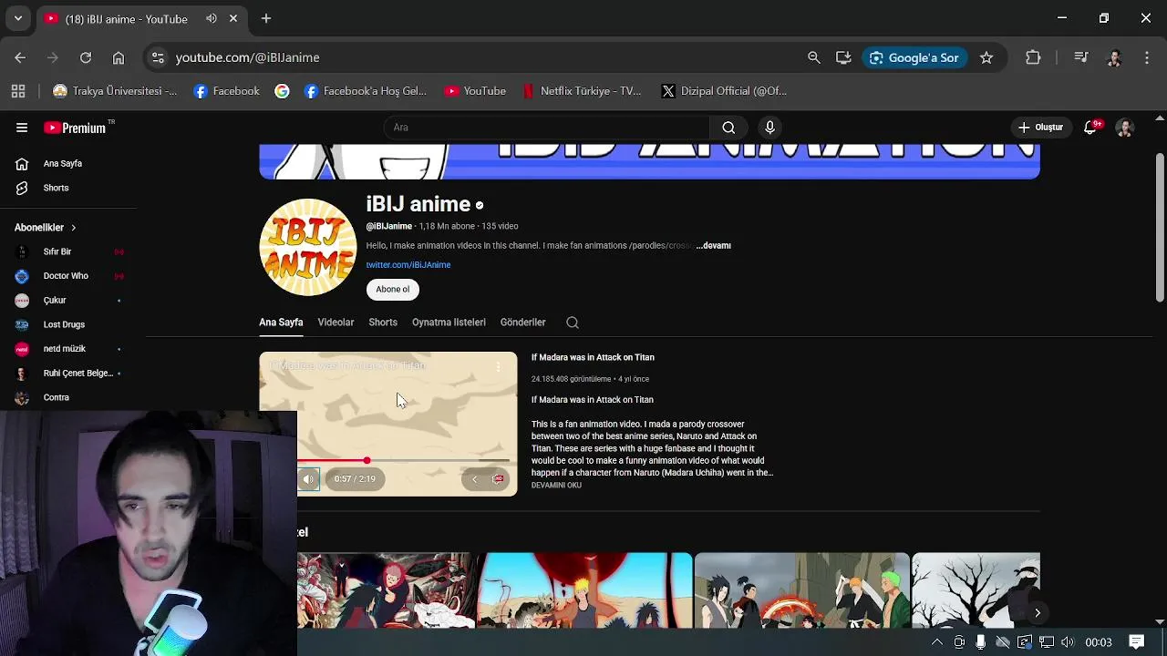1167x656 pixels.
Task: Open the twitter.com/iBIJAnime link
Action: coord(408,265)
